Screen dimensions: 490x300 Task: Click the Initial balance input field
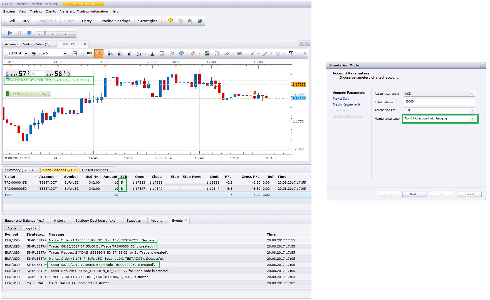tap(439, 102)
